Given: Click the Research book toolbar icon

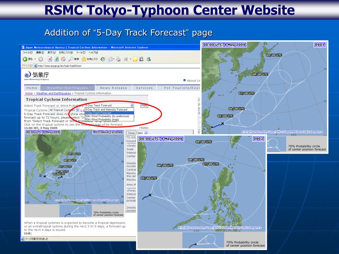Looking at the screenshot, I should point(141,59).
